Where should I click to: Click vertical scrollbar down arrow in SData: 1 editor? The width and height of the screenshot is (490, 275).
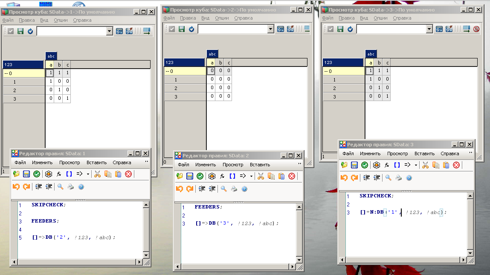coord(146,255)
